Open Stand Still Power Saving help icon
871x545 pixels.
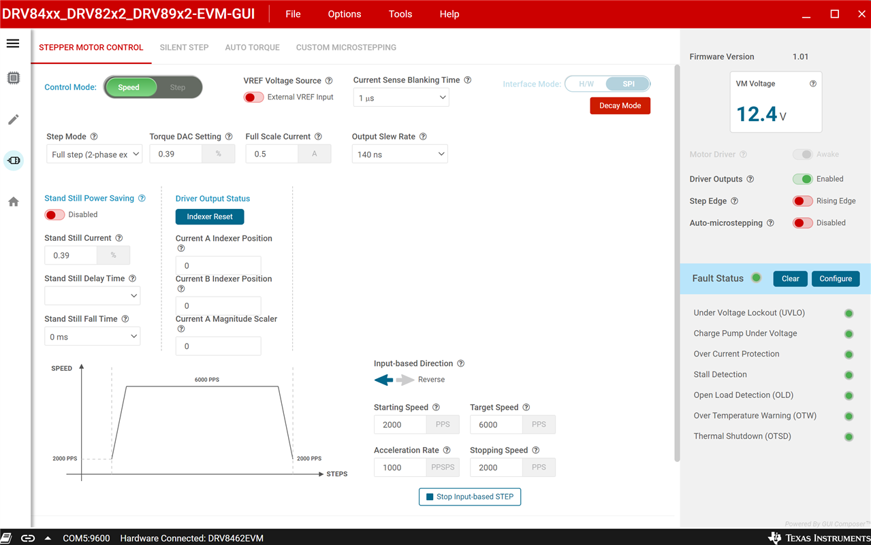(x=142, y=199)
